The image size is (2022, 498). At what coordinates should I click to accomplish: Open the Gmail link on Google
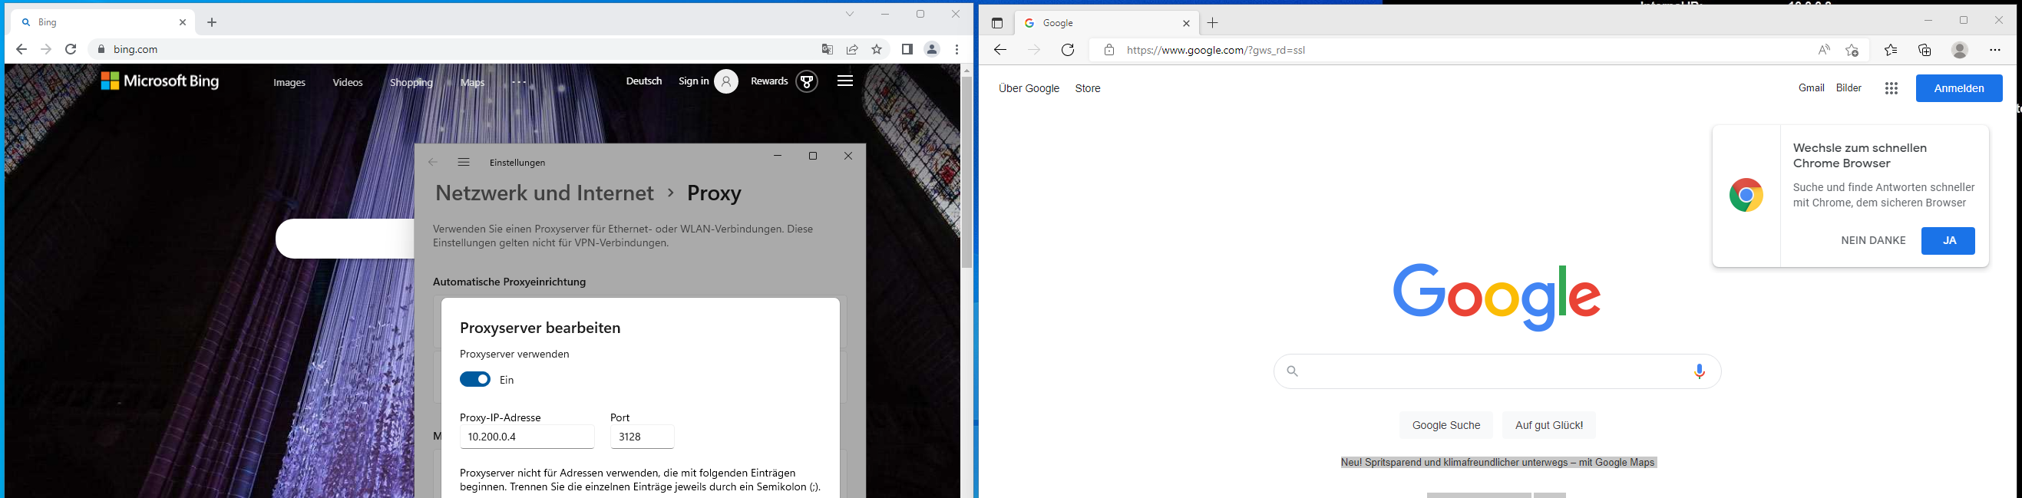pos(1811,87)
